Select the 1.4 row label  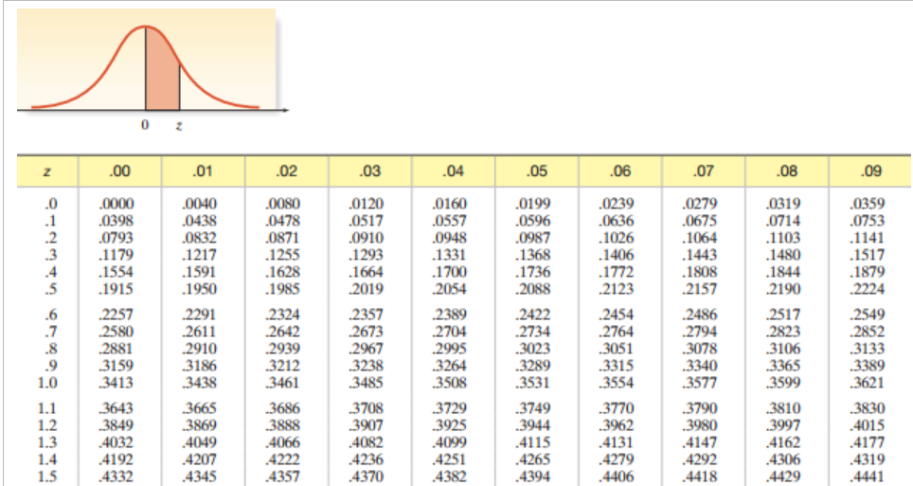point(47,459)
